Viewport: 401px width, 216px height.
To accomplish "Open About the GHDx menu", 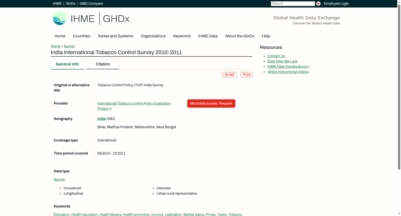I will click(240, 36).
